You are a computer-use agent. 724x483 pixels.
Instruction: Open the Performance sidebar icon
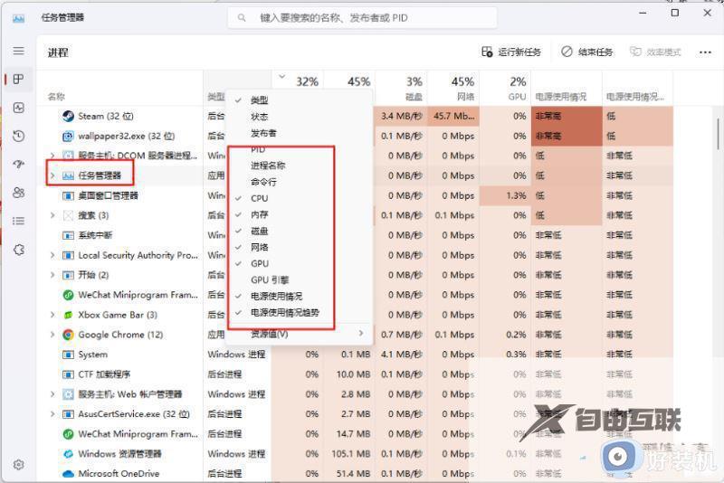(18, 108)
